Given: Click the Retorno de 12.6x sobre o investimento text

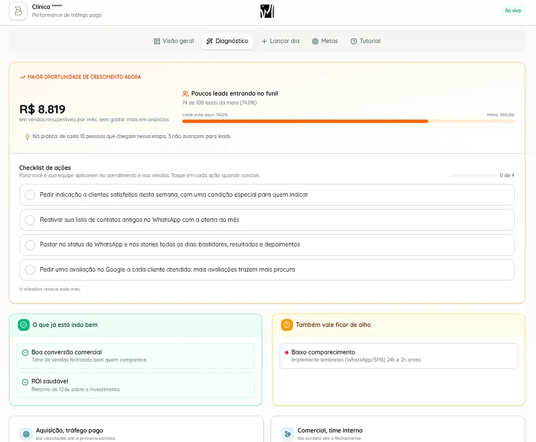Looking at the screenshot, I should click(76, 389).
